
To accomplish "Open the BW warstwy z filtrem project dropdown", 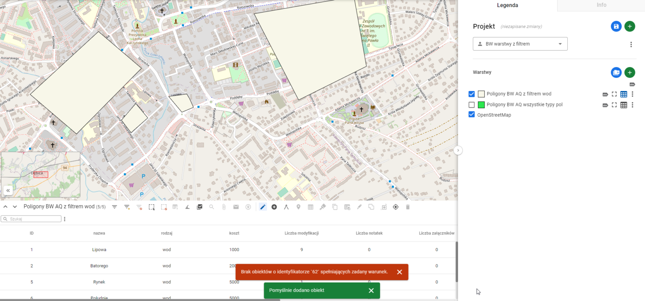I will (x=520, y=44).
